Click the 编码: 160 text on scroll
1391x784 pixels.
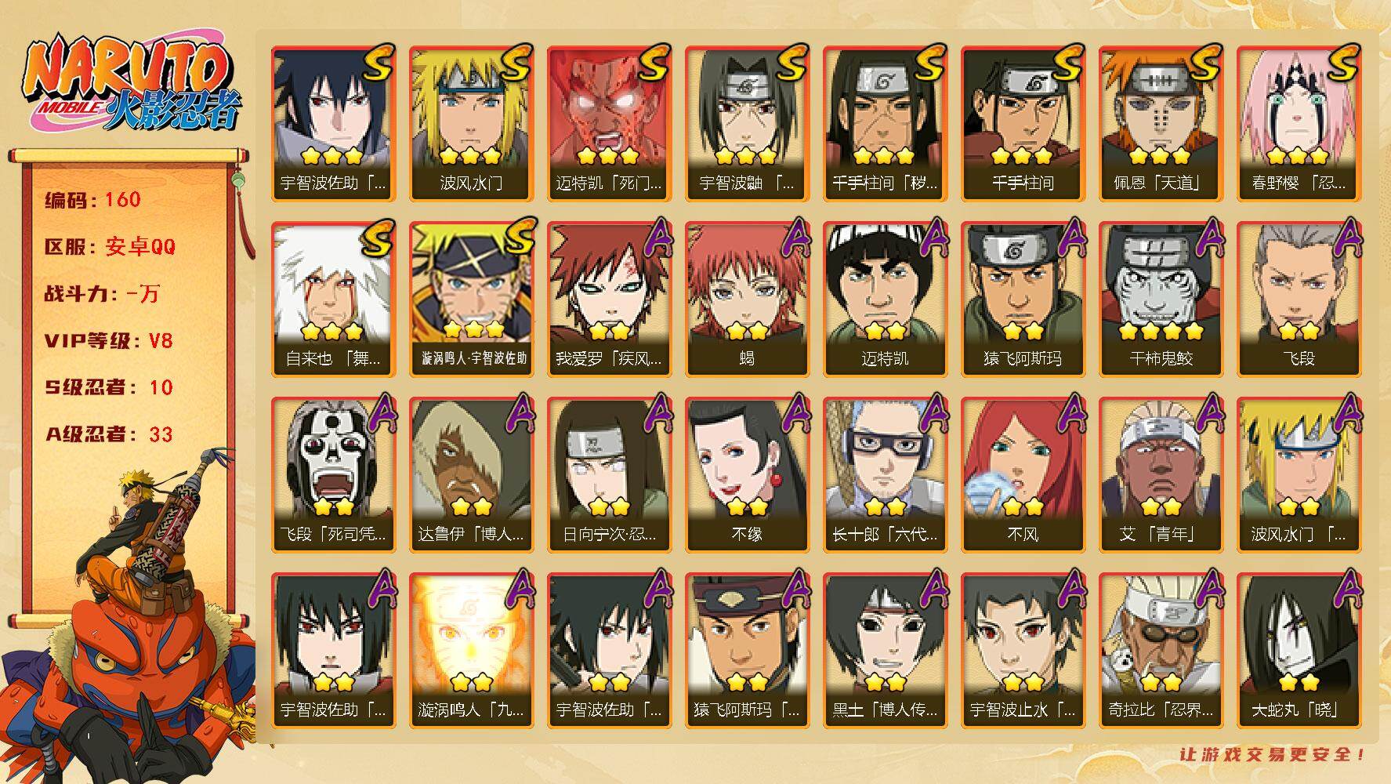(92, 200)
